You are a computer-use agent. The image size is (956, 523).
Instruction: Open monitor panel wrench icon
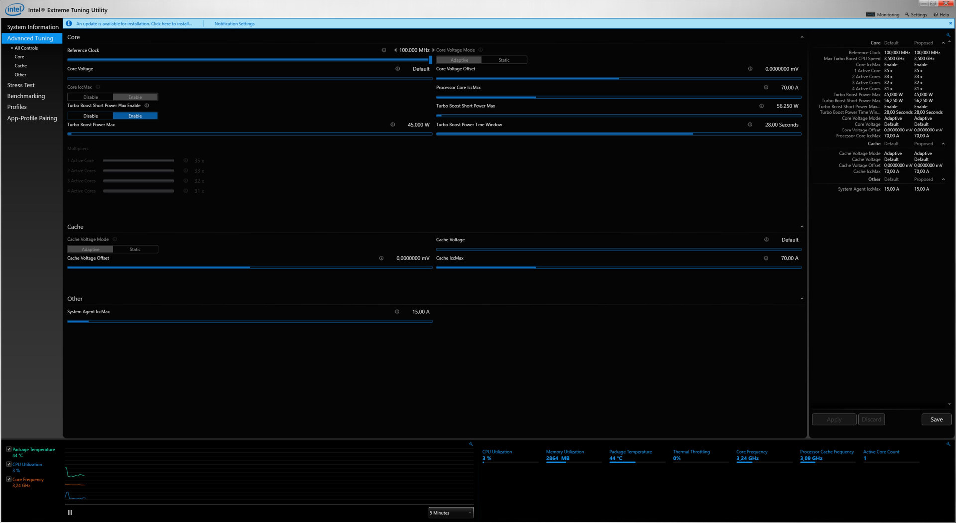[x=948, y=444]
